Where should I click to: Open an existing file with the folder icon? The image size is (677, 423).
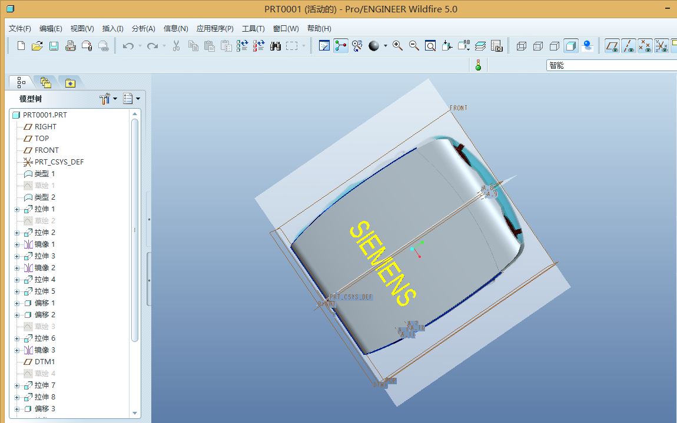click(x=37, y=46)
